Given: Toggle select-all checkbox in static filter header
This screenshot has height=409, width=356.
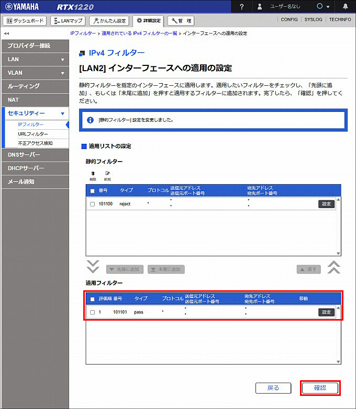Looking at the screenshot, I should [92, 191].
